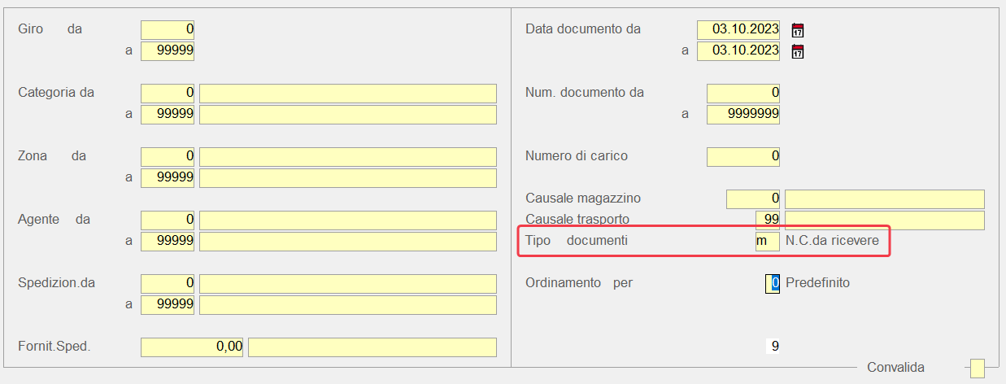Click the Categoria da code field
This screenshot has width=1006, height=384.
tap(168, 94)
